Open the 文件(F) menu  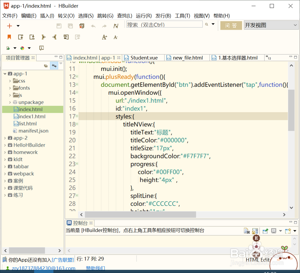coord(10,16)
